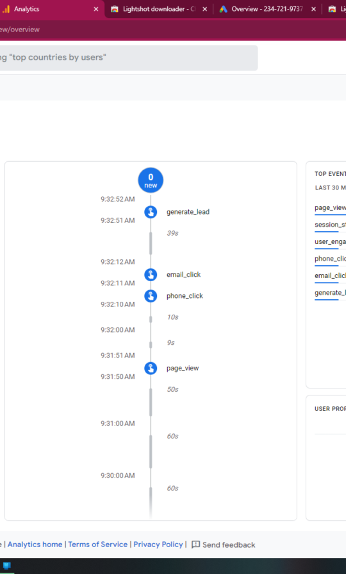Open the Terms of Service link
346x574 pixels.
pyautogui.click(x=97, y=544)
